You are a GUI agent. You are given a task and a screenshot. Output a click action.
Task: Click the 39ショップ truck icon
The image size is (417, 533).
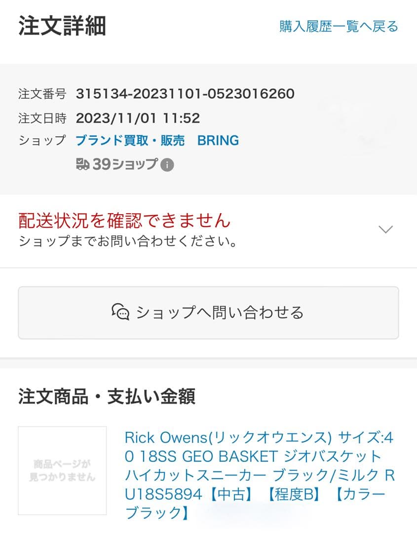pyautogui.click(x=83, y=164)
